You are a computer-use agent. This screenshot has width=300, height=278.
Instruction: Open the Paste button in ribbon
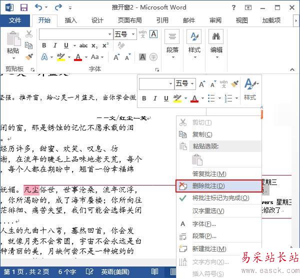[x=13, y=45]
